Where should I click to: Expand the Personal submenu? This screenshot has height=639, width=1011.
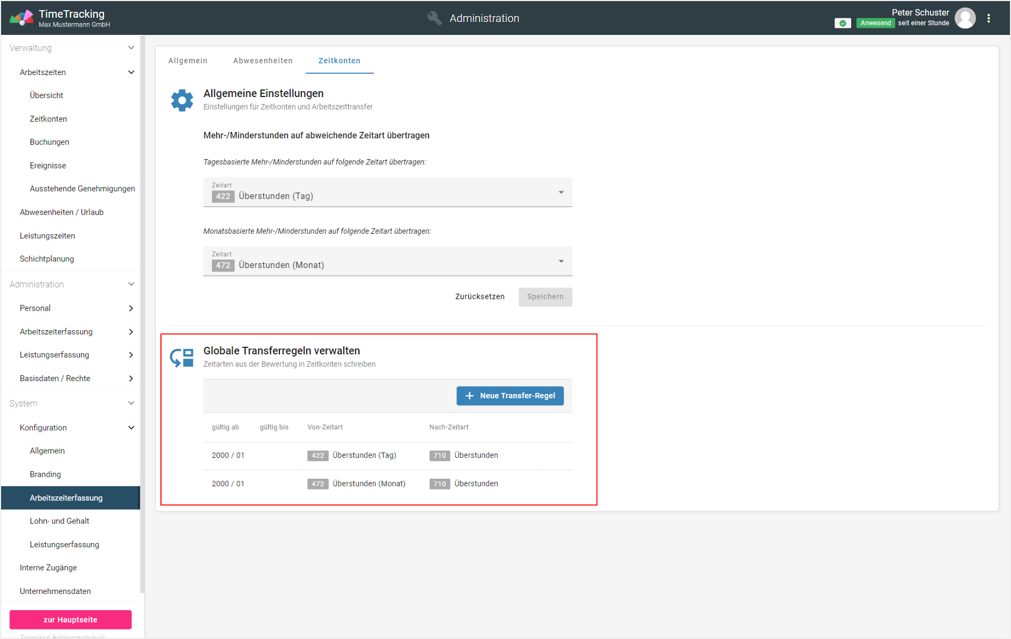[x=131, y=308]
